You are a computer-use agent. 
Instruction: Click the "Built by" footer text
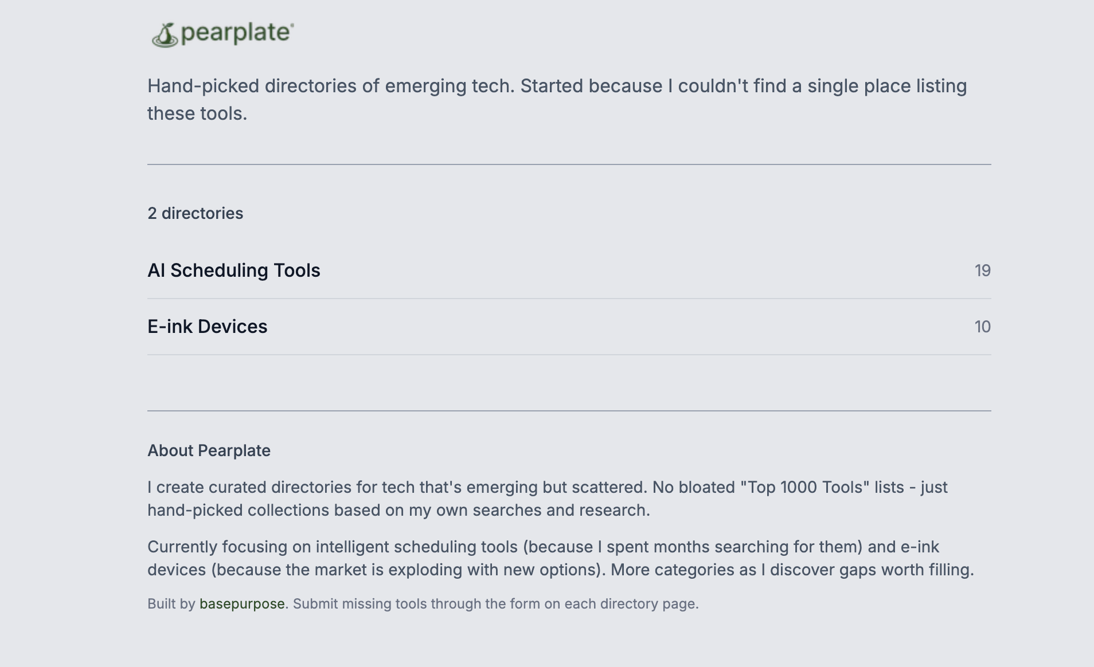click(171, 604)
